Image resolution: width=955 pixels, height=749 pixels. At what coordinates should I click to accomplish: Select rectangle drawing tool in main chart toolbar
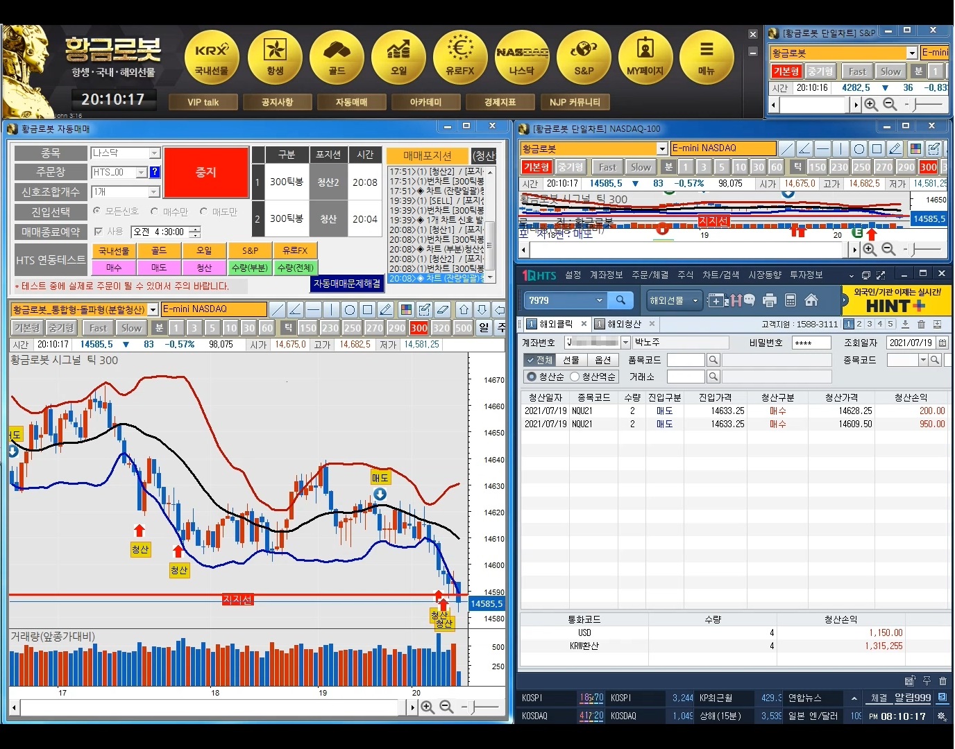tap(368, 309)
